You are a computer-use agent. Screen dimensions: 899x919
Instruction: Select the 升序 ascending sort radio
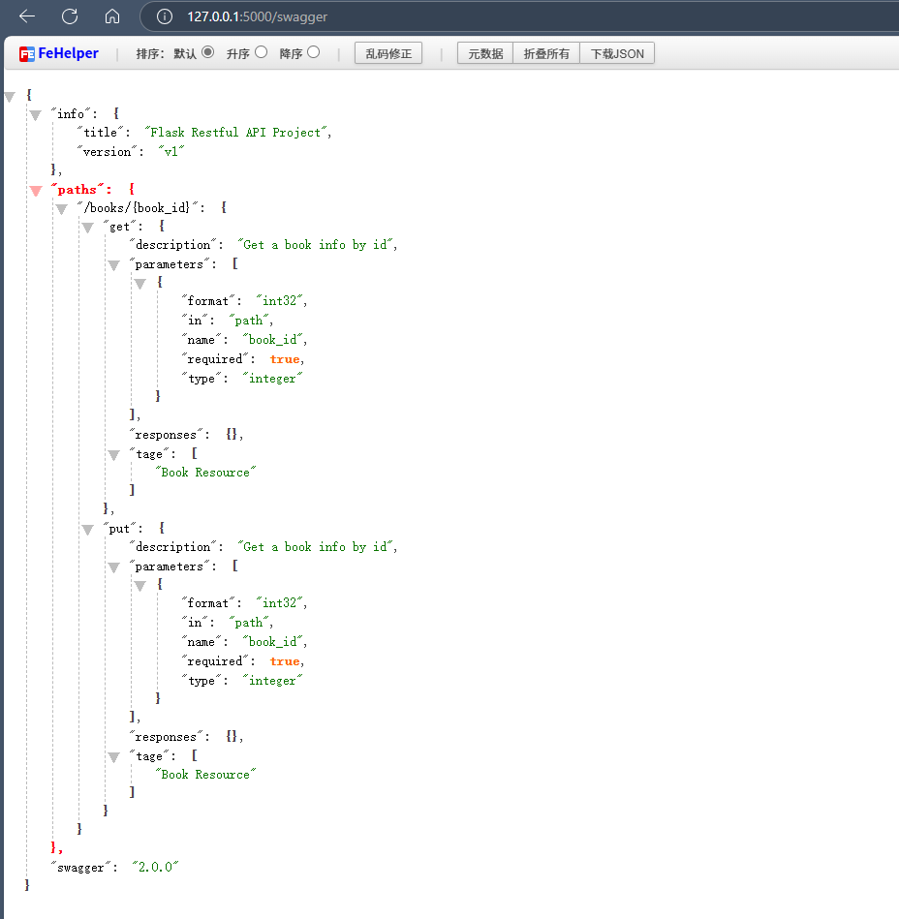coord(261,52)
